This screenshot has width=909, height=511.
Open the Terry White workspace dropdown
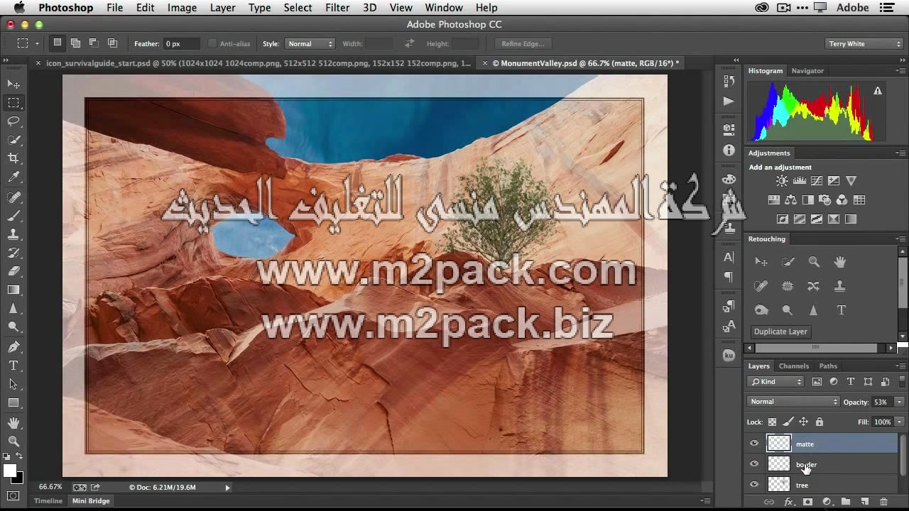[x=864, y=43]
